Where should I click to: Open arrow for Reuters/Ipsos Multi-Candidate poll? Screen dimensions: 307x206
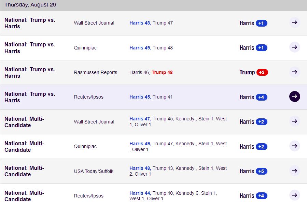(294, 195)
